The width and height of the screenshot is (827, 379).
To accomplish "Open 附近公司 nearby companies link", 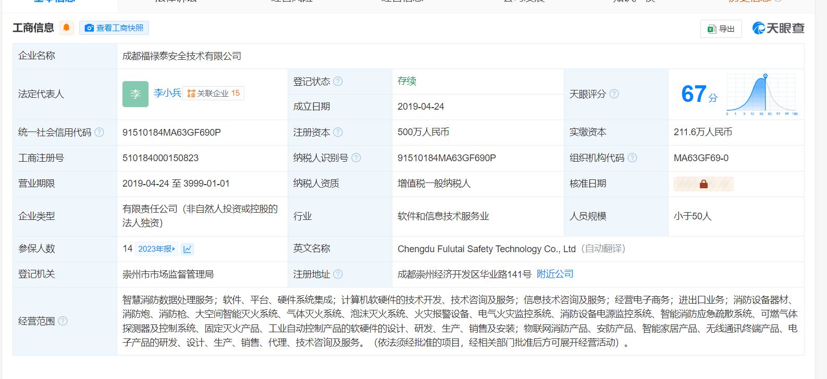I will (x=555, y=274).
